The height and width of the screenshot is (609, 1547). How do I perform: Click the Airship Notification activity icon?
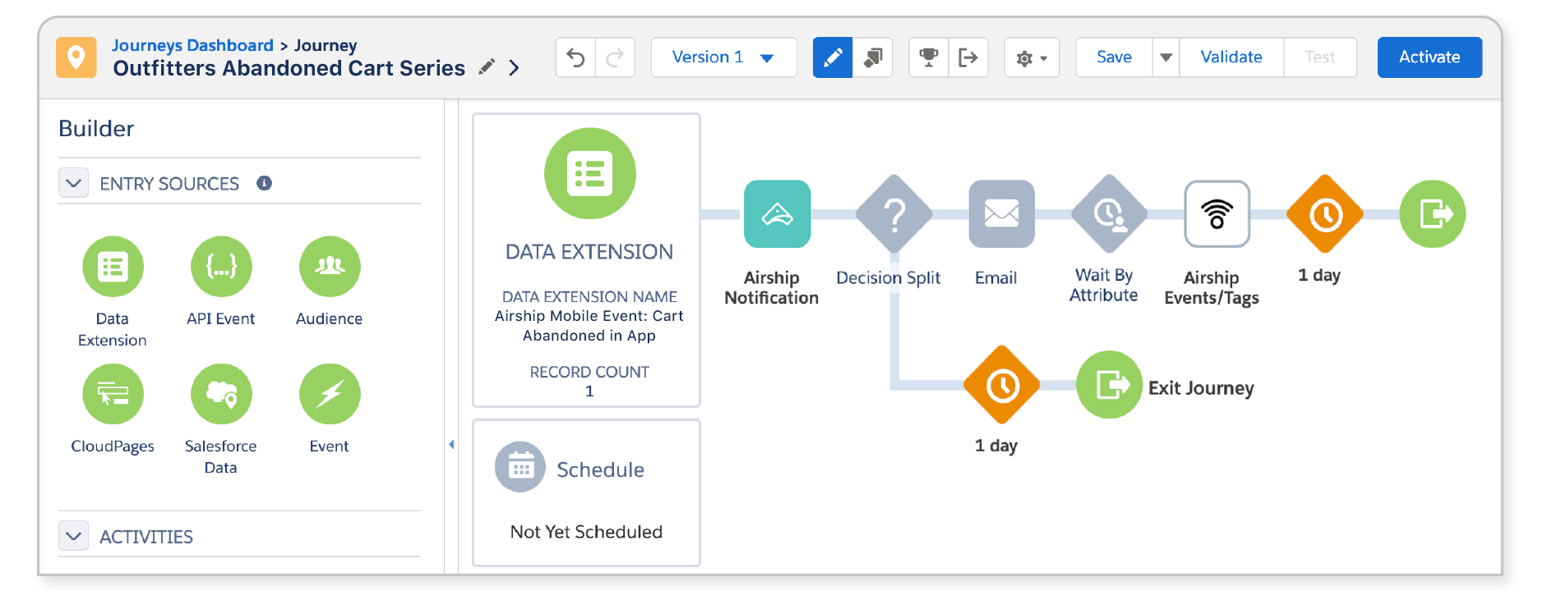(x=777, y=214)
